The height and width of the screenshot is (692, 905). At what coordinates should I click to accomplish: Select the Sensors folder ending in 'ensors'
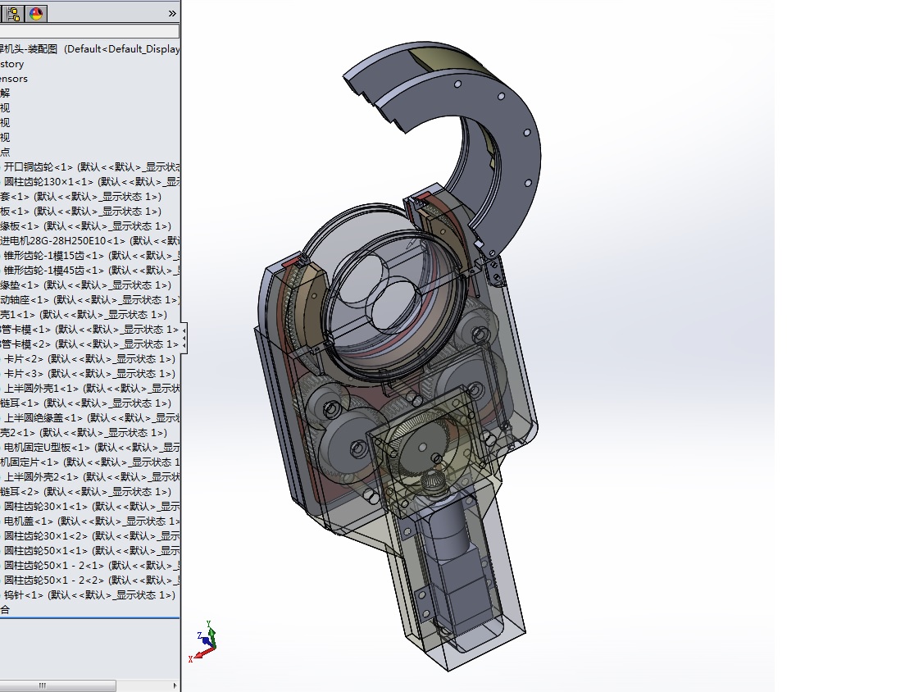coord(14,79)
